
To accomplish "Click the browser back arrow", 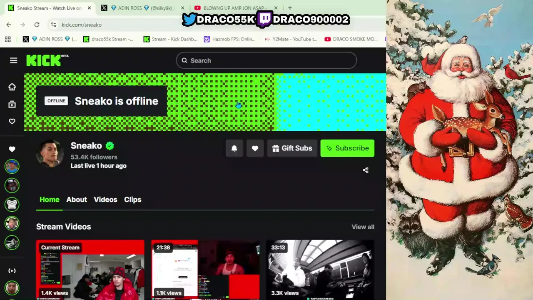I will [9, 25].
